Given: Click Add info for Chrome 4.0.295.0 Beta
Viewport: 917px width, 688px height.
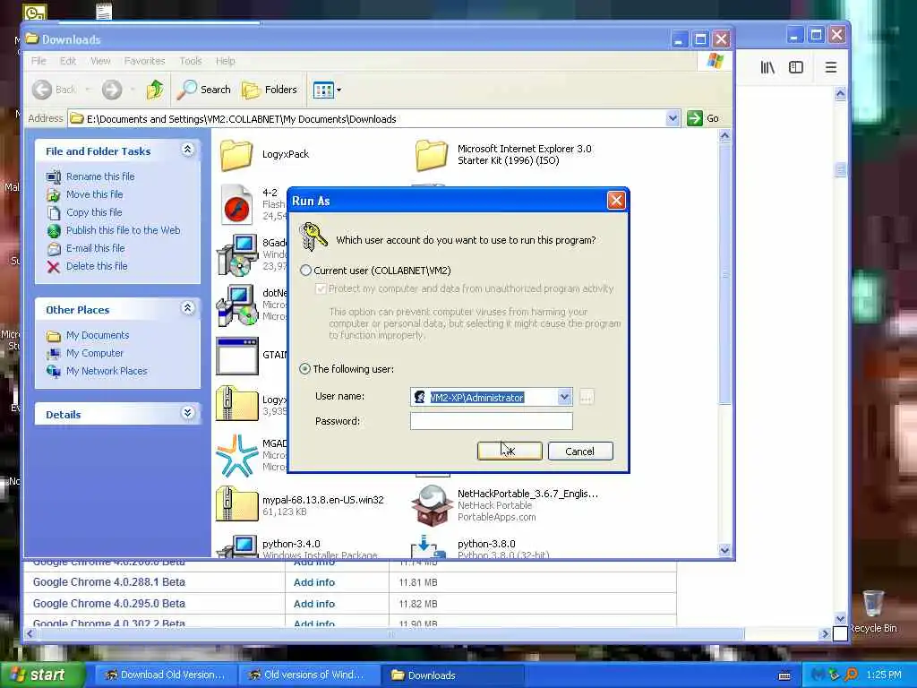Looking at the screenshot, I should click(x=314, y=604).
